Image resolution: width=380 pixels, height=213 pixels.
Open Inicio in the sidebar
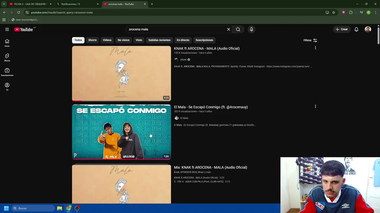(x=7, y=43)
